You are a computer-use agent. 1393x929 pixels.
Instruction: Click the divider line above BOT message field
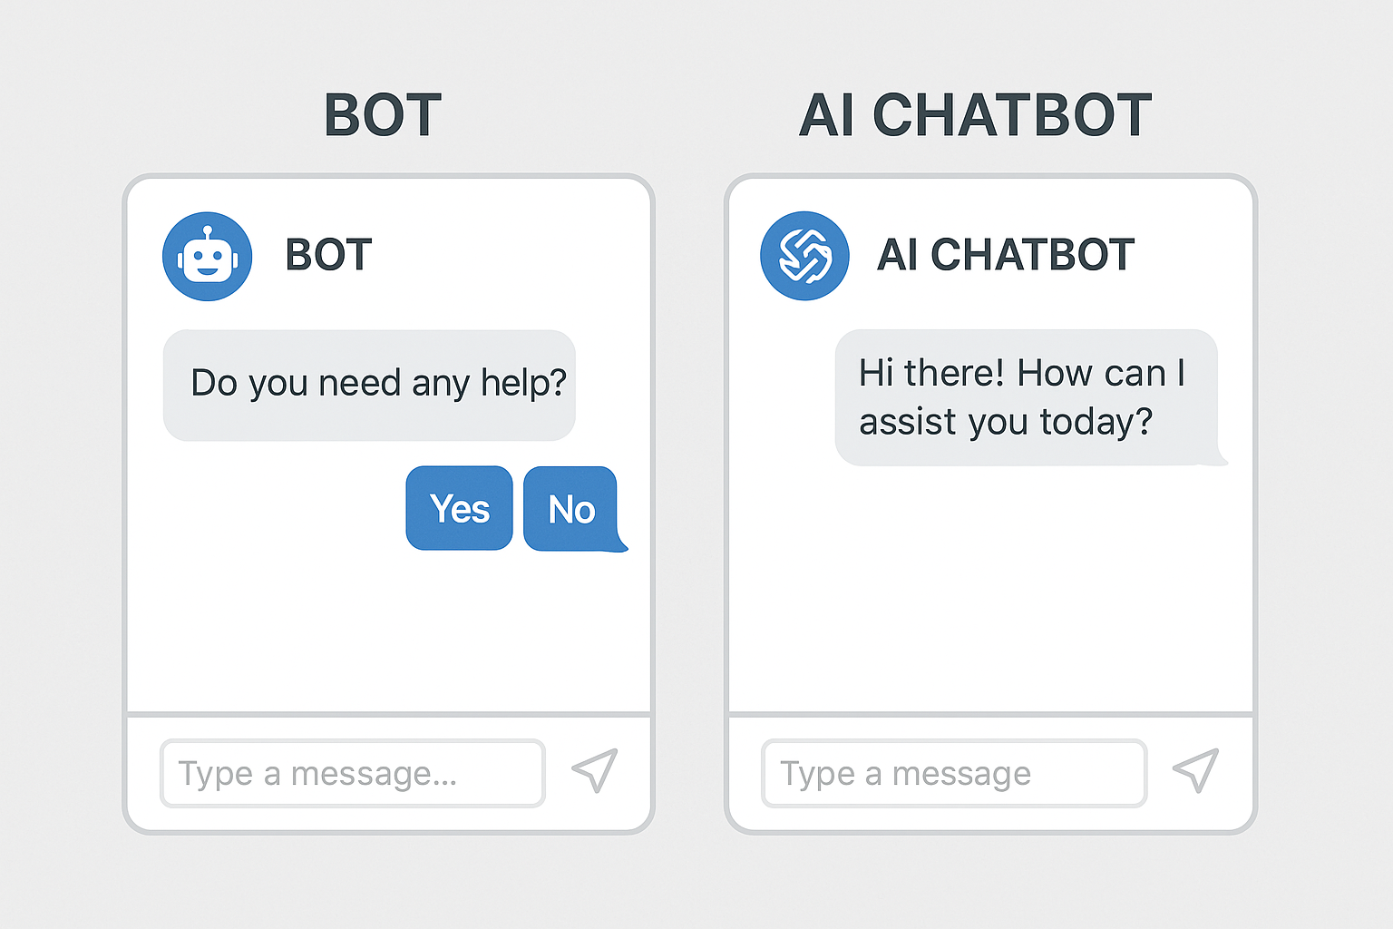coord(388,714)
